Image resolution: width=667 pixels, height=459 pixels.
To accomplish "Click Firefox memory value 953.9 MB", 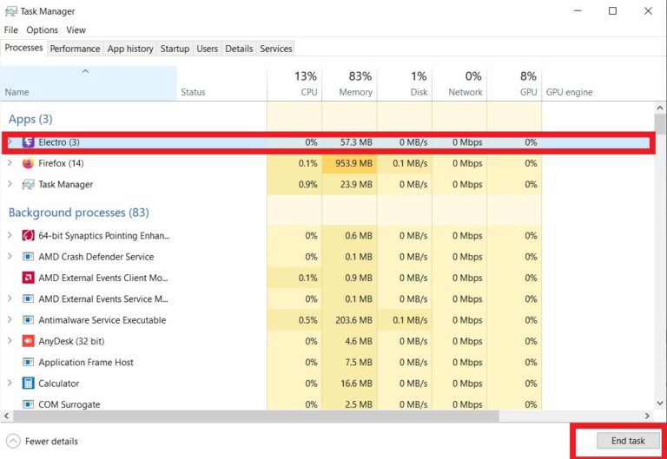I will [353, 163].
